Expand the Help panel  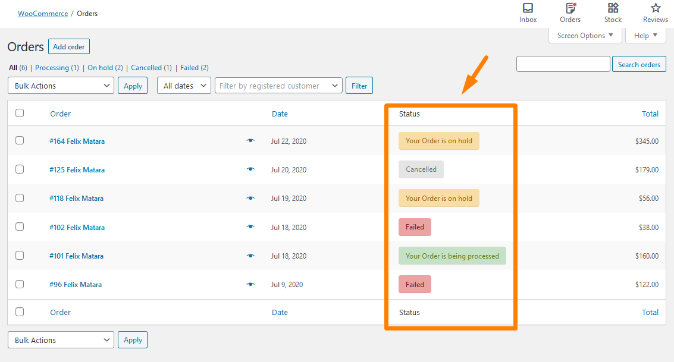tap(645, 36)
